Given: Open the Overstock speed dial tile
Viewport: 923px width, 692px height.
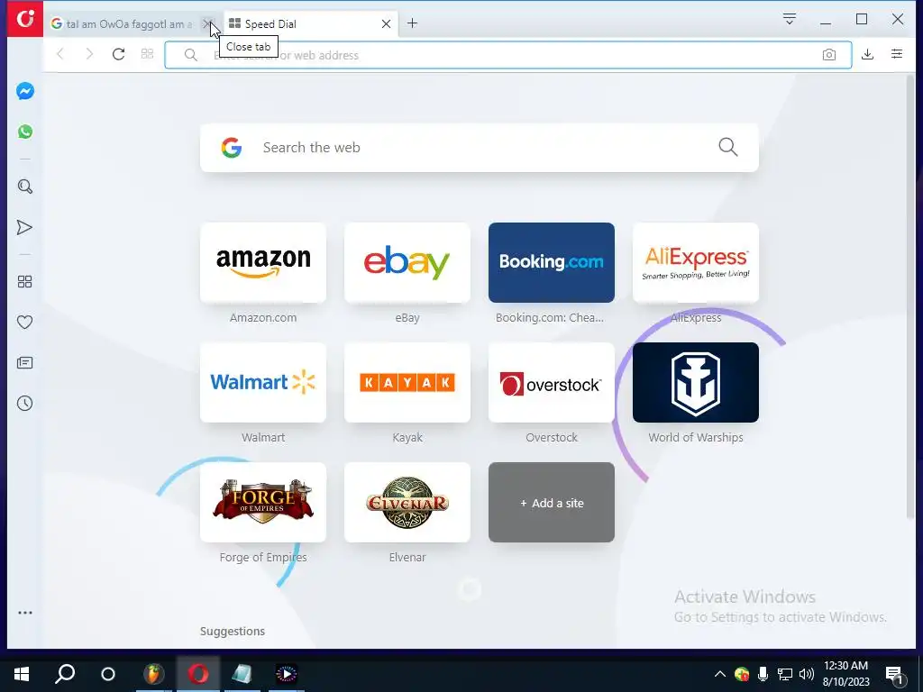Looking at the screenshot, I should (x=552, y=382).
